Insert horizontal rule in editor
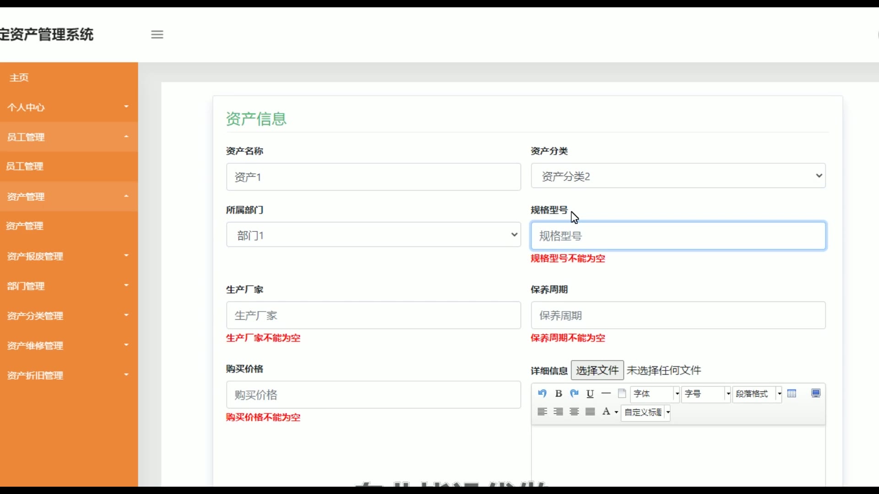The image size is (879, 494). (606, 393)
